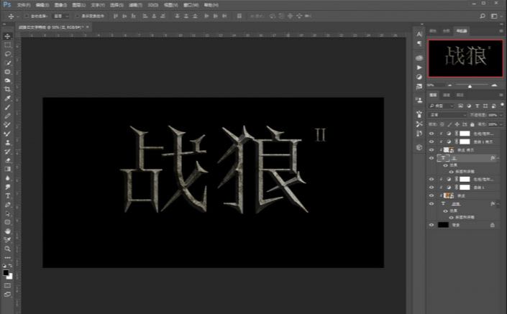Select the Eraser tool
Viewport: 507px width, 314px height.
coord(7,160)
